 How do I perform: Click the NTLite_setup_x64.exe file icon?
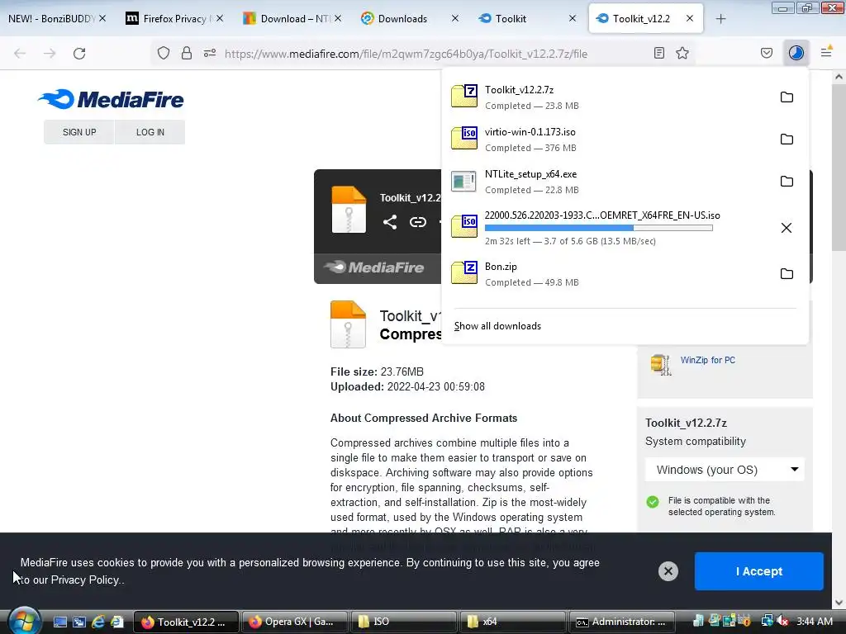point(464,181)
